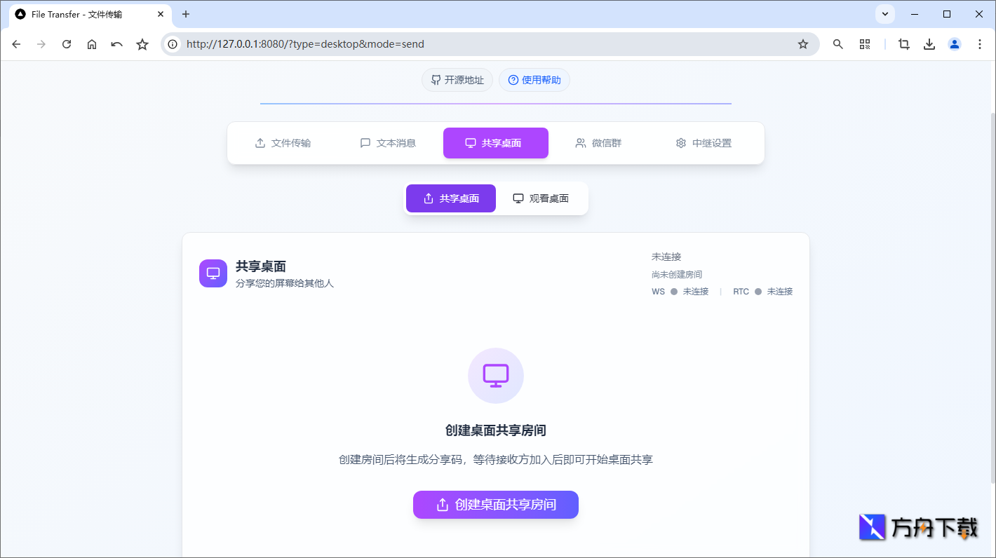Click the profile avatar icon in the toolbar

(x=954, y=43)
